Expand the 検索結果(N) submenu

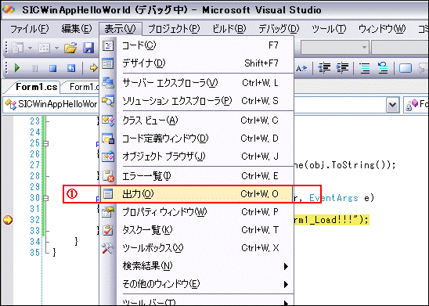point(196,266)
